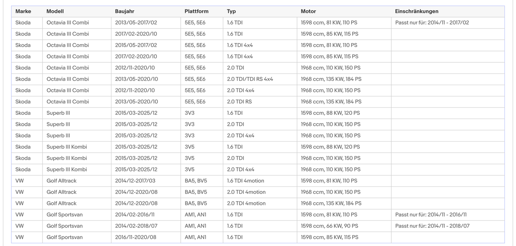
Task: Click the Plattform column header
Action: coord(196,11)
